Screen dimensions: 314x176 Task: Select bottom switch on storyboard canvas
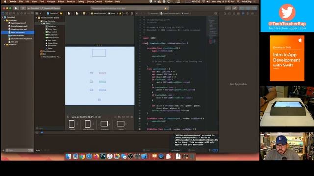tap(92, 90)
